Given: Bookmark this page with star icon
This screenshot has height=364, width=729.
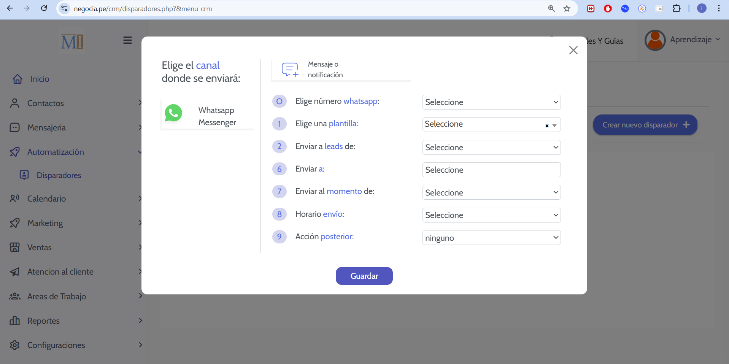Looking at the screenshot, I should tap(567, 8).
